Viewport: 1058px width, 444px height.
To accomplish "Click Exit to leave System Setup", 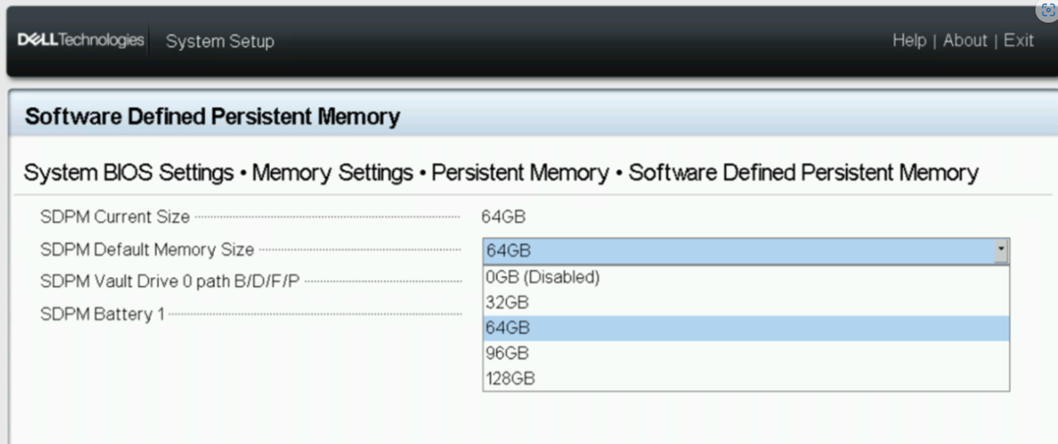I will pyautogui.click(x=1018, y=41).
